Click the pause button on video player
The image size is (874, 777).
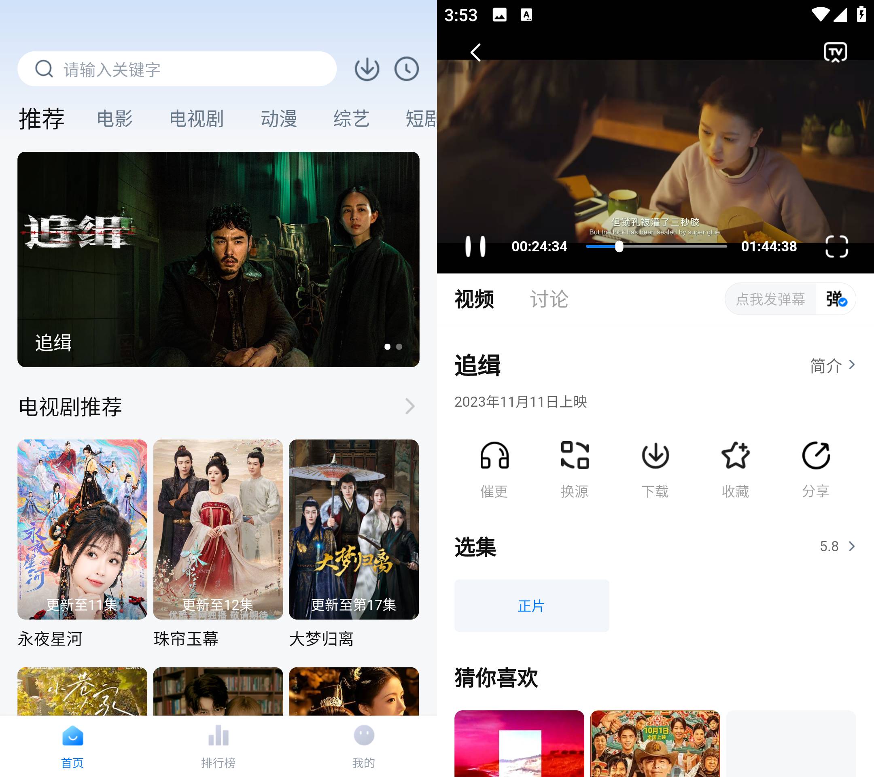coord(475,247)
